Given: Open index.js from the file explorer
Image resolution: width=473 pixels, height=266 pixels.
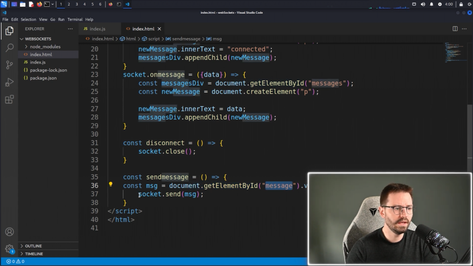Looking at the screenshot, I should pos(48,62).
